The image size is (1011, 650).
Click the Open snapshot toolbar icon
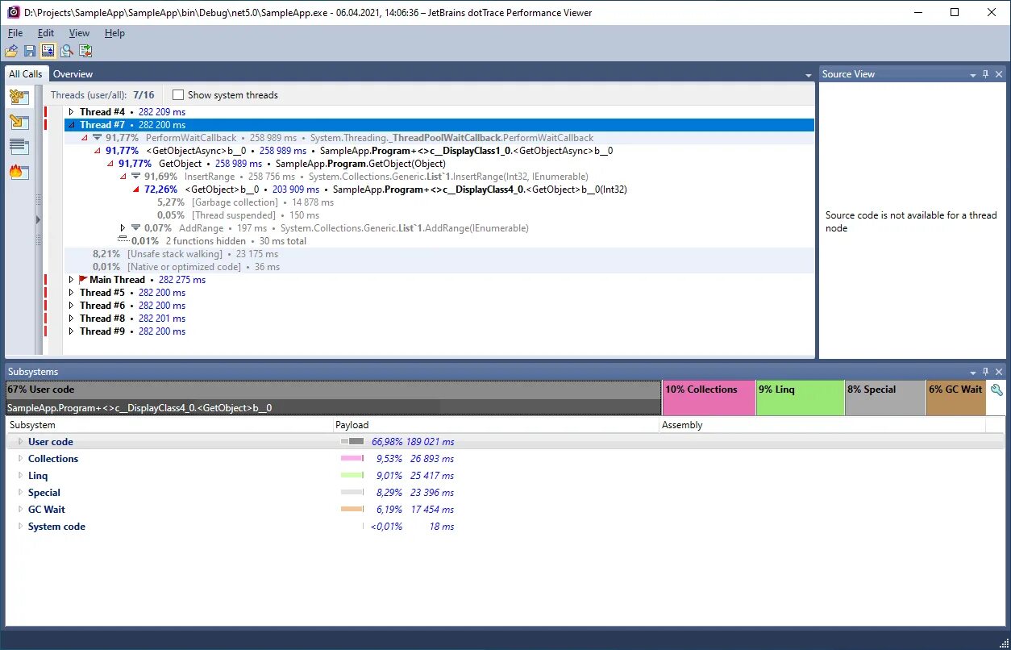coord(11,51)
